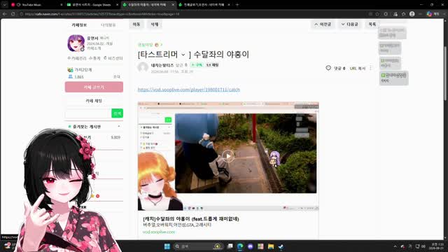448x252 pixels.
Task: Select the 카페정보 tab in sidebar
Action: tap(79, 25)
